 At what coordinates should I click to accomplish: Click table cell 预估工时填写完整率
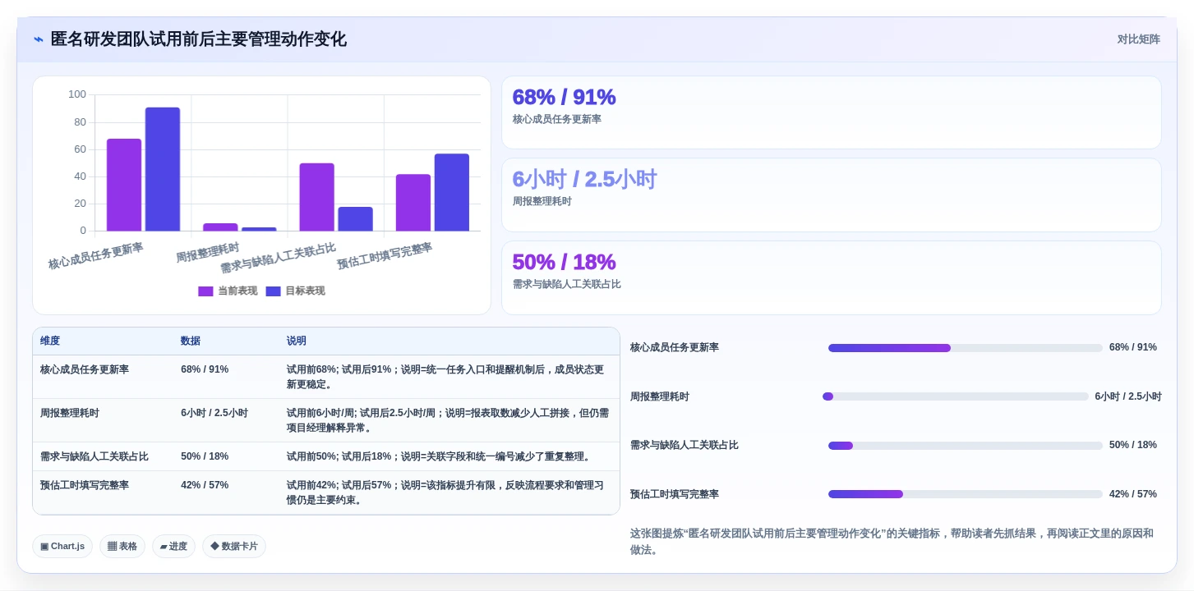click(85, 485)
